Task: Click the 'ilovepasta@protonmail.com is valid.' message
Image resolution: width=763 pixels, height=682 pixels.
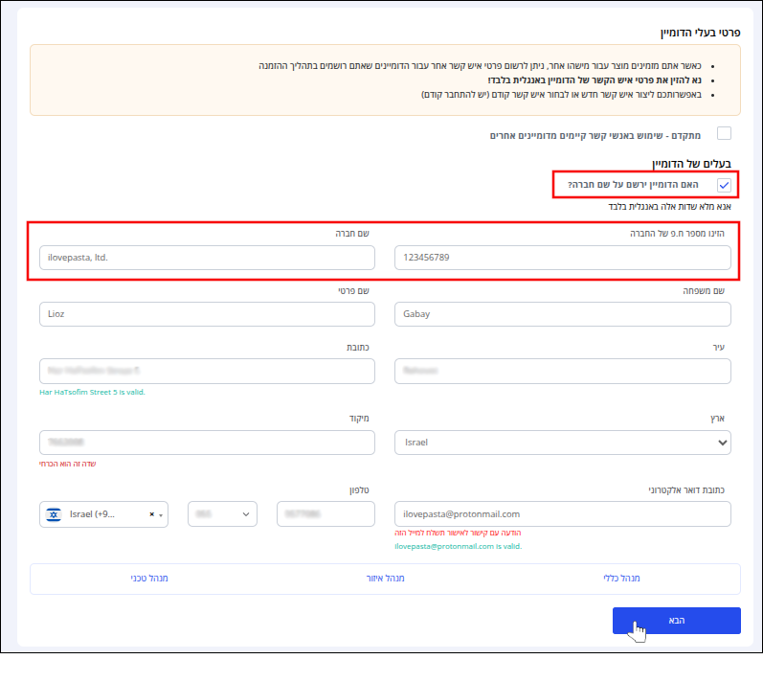Action: coord(458,547)
